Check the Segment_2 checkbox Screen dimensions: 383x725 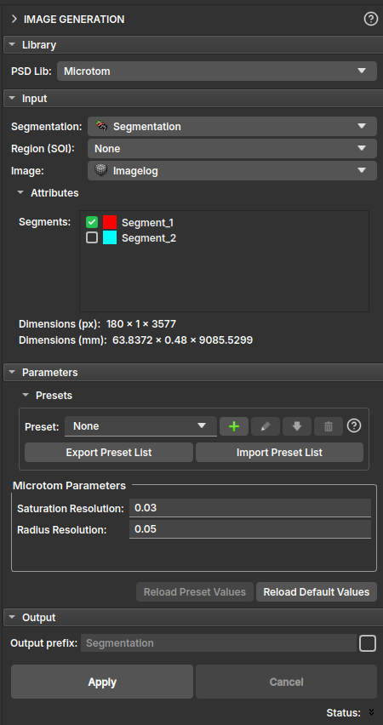[92, 238]
